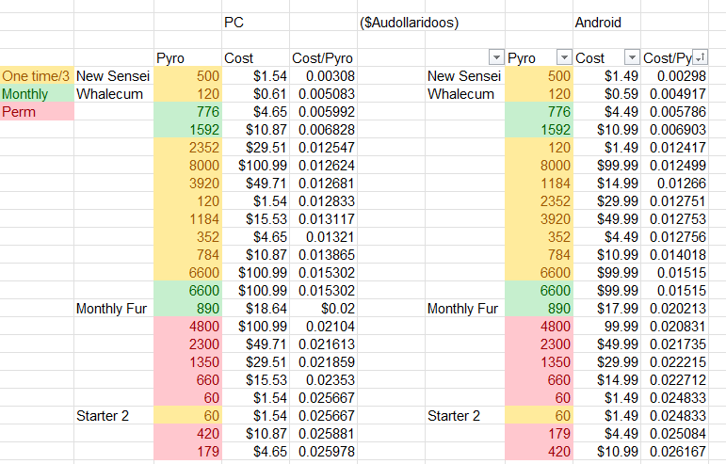Select the cell with value 0.026167
This screenshot has width=726, height=464.
(674, 452)
